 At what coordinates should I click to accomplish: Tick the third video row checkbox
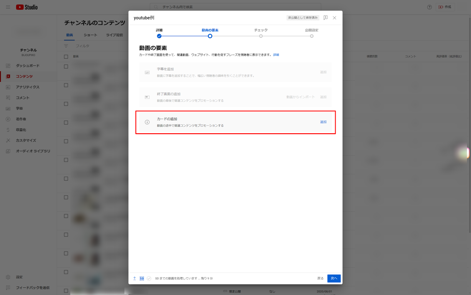point(66,104)
